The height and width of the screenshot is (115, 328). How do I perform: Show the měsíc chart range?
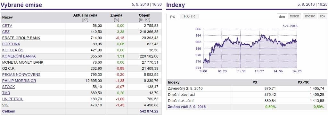(310, 16)
